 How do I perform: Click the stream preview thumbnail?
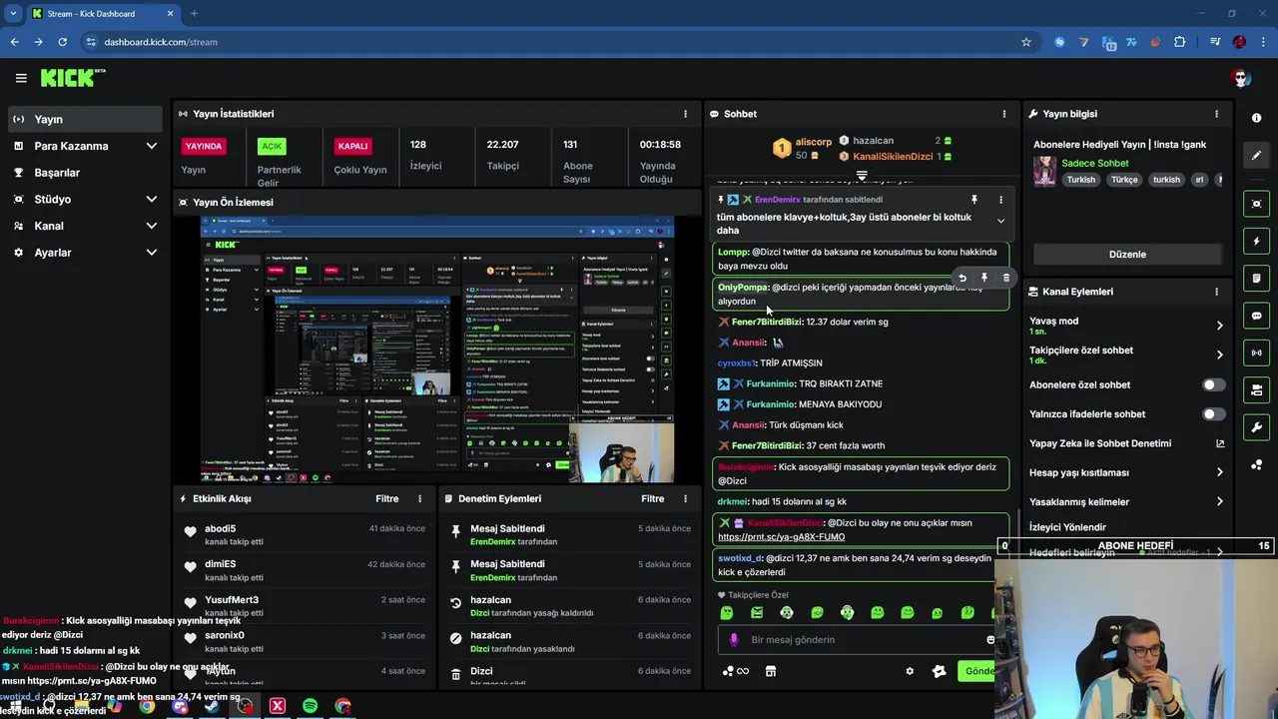pos(437,350)
